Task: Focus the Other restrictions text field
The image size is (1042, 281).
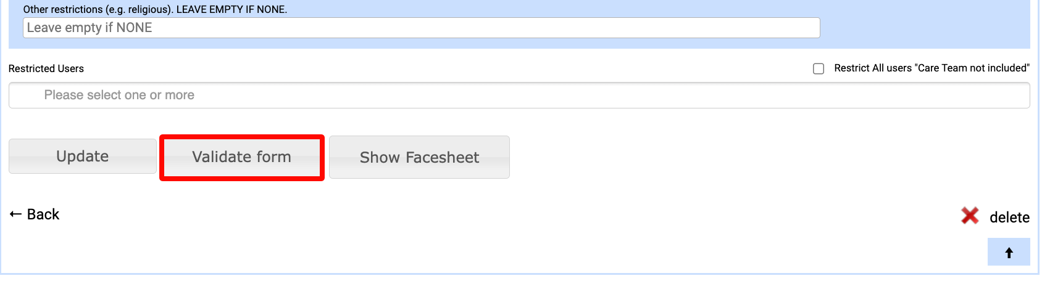Action: click(x=422, y=28)
